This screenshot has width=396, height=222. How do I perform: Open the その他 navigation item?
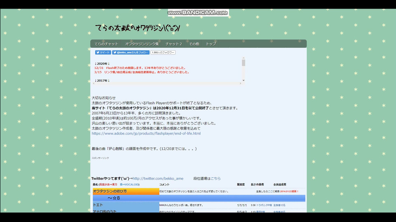point(194,44)
